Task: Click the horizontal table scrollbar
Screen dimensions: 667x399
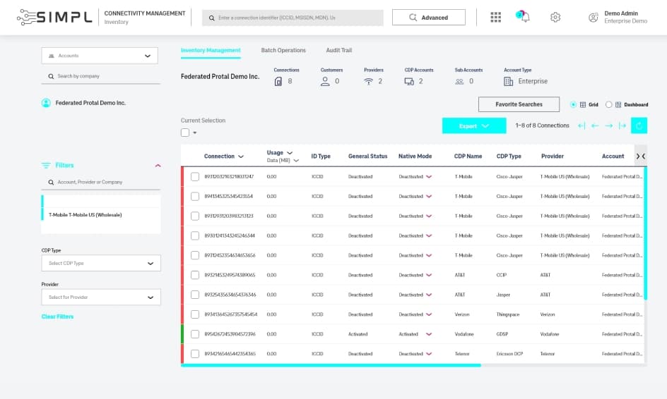Action: (331, 365)
